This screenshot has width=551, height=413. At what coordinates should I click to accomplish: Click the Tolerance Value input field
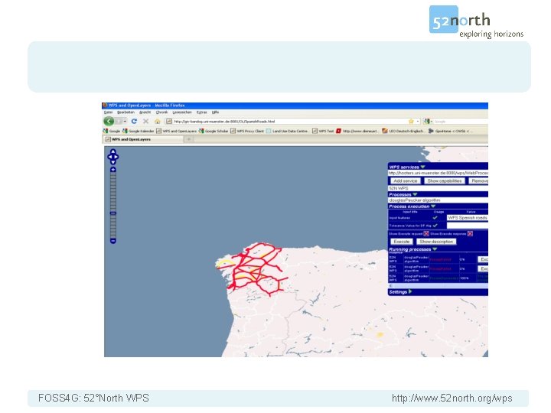tap(467, 226)
